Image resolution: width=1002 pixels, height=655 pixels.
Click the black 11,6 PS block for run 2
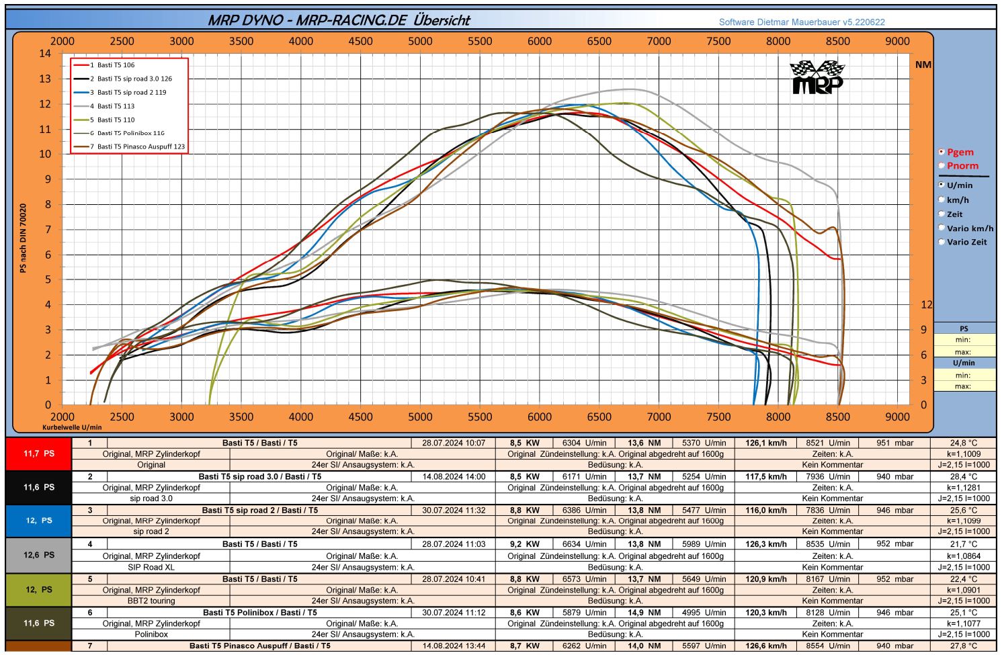(38, 487)
